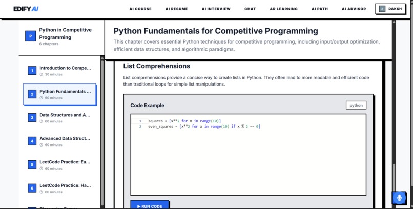
Task: Click clock icon under Advanced Data Struct chapter
Action: click(x=41, y=145)
